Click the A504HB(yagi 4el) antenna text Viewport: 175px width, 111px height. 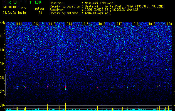coord(98,13)
